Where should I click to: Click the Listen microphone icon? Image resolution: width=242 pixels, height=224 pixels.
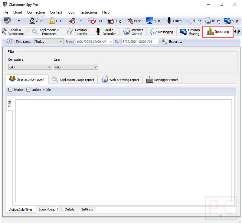tap(169, 21)
